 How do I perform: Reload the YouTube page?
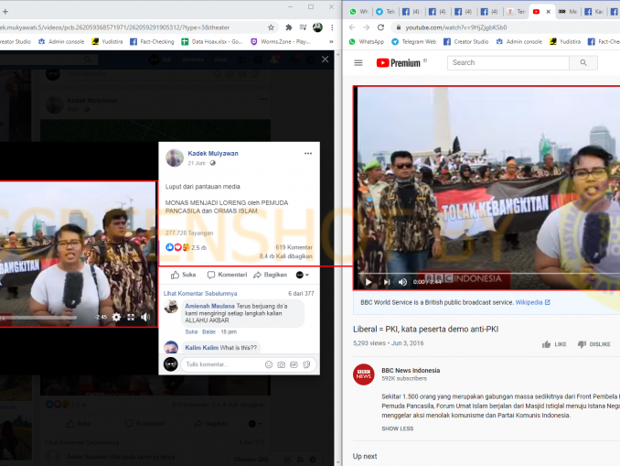(x=380, y=27)
